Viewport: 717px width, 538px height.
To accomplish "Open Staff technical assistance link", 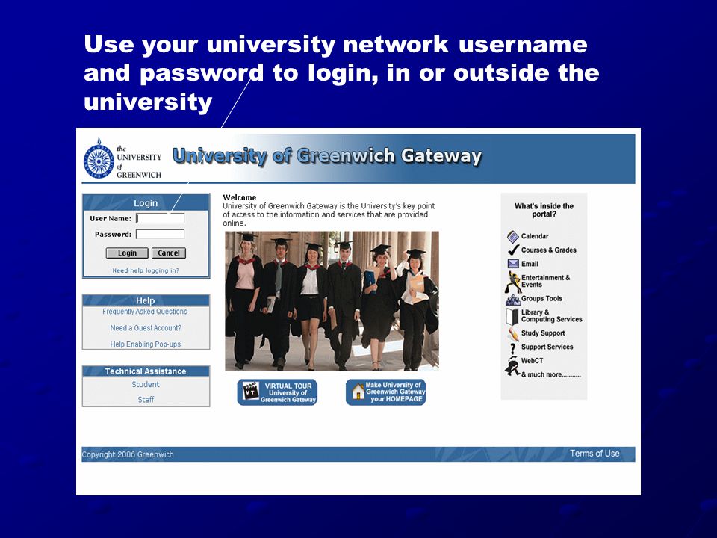I will (x=146, y=399).
